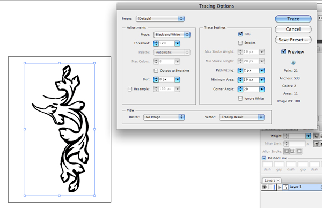Open the Blur slider popup arrow
The height and width of the screenshot is (208, 322).
[x=178, y=79]
